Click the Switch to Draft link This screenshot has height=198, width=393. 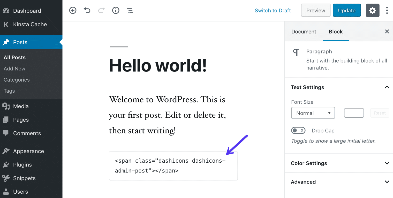point(273,10)
